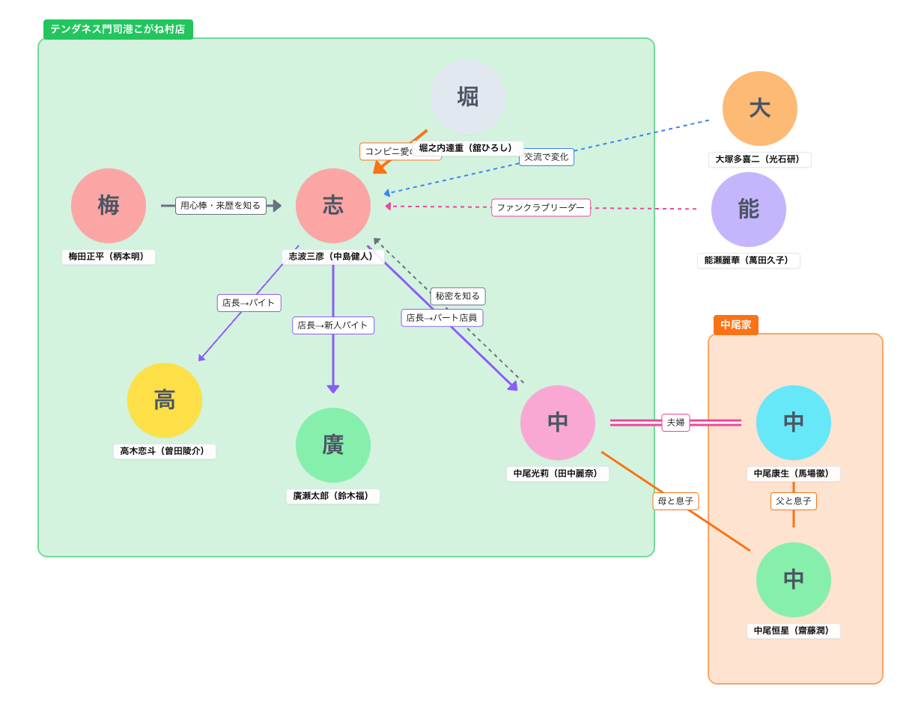This screenshot has height=722, width=921.
Task: Click the 秘密を知る edge label
Action: coord(458,296)
